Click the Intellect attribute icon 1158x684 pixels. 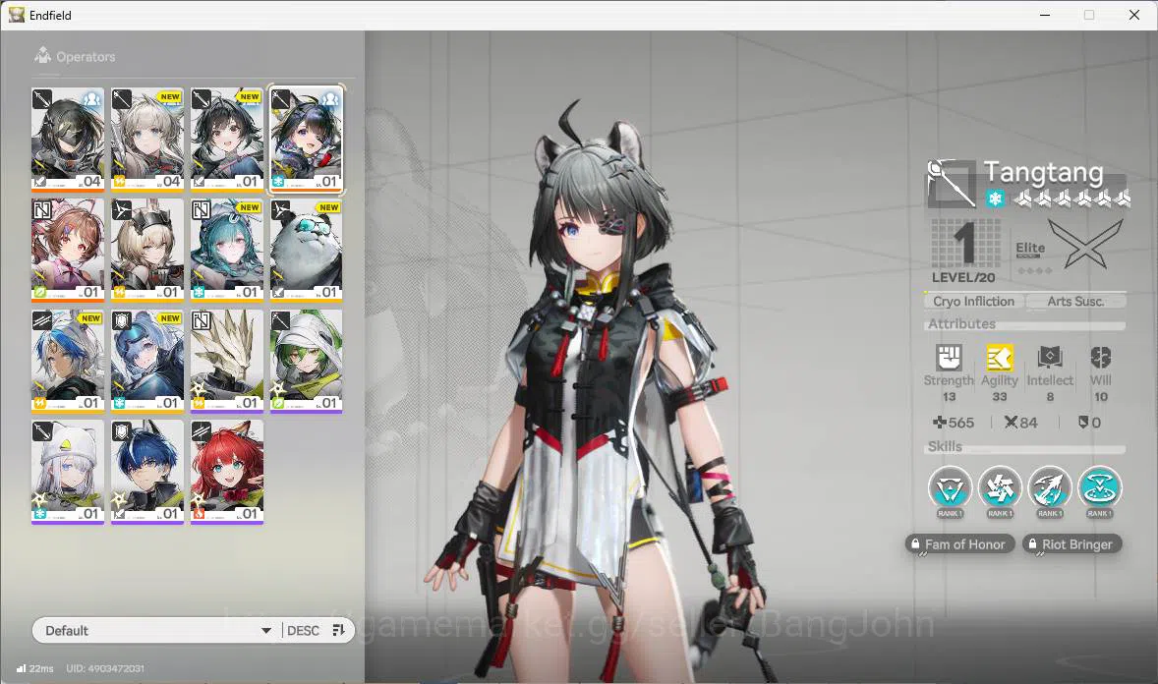[1050, 358]
